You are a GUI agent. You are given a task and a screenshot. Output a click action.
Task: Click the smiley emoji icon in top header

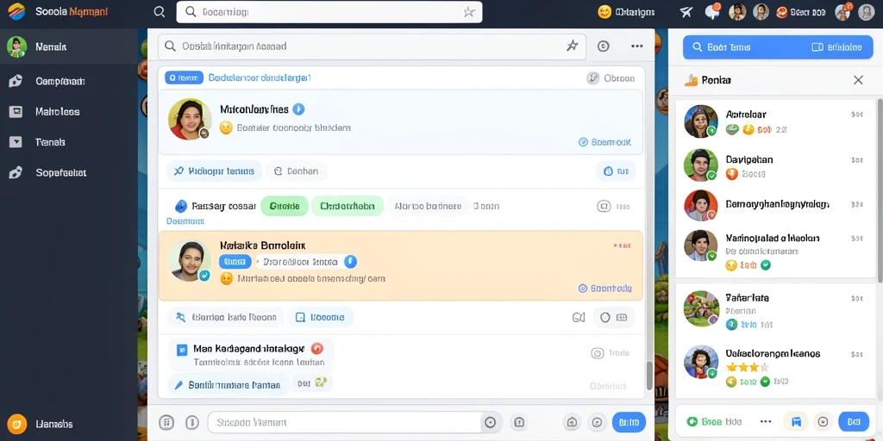coord(604,12)
